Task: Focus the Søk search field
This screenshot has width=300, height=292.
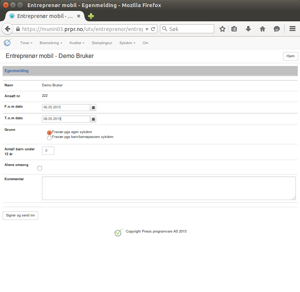Action: [x=187, y=29]
